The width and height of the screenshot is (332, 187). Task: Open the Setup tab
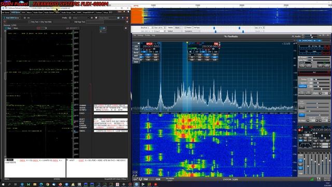point(106,12)
